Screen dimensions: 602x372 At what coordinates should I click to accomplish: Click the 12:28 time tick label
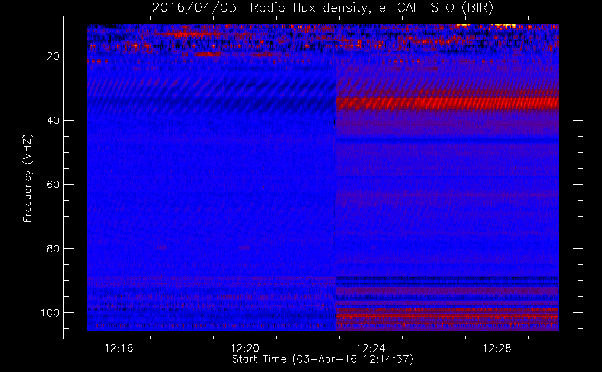[x=497, y=349]
